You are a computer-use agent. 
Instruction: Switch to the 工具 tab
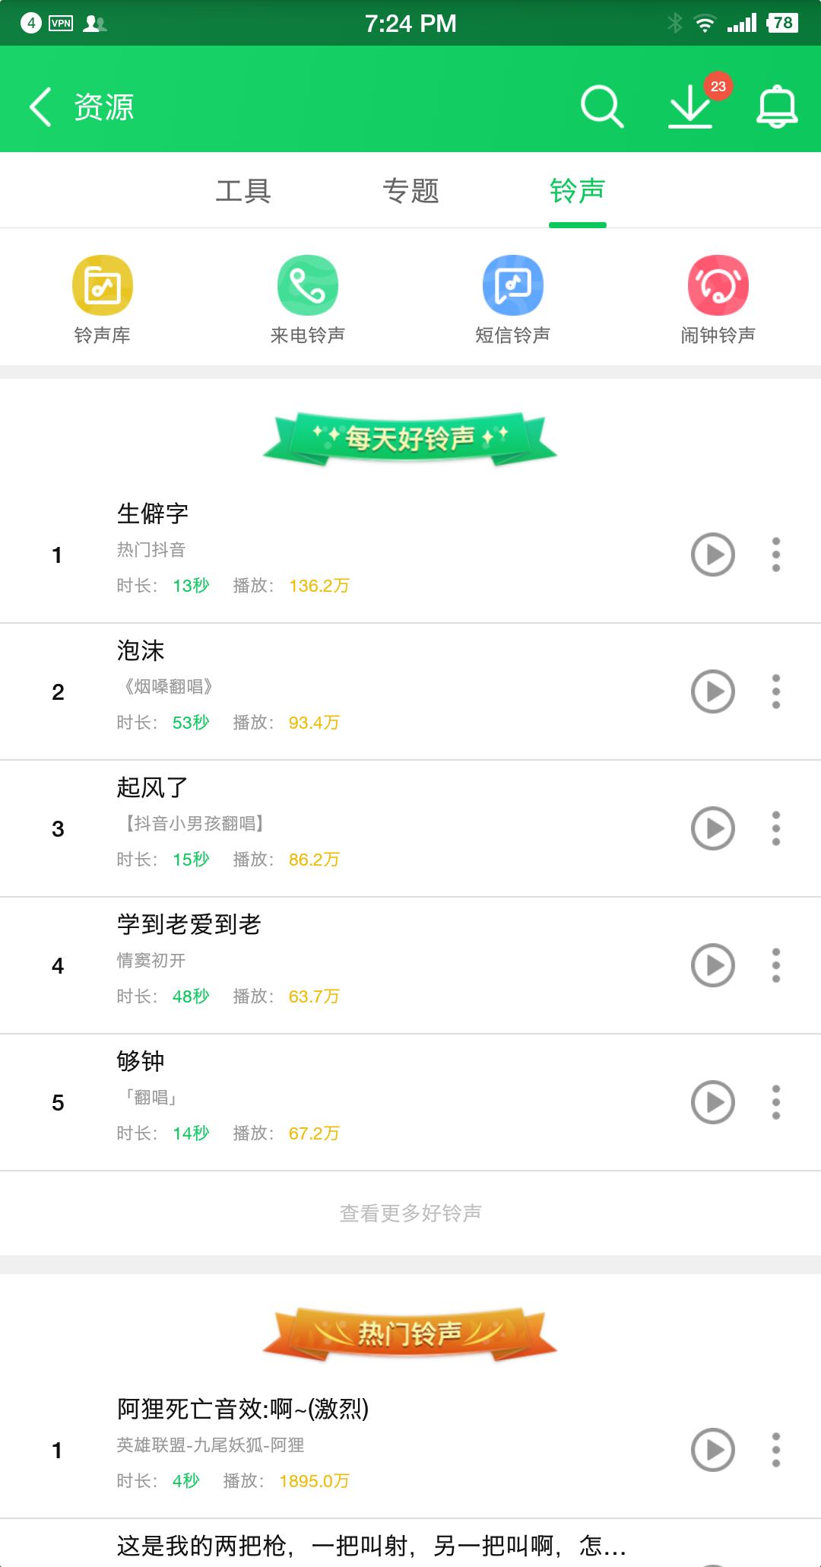click(x=243, y=190)
